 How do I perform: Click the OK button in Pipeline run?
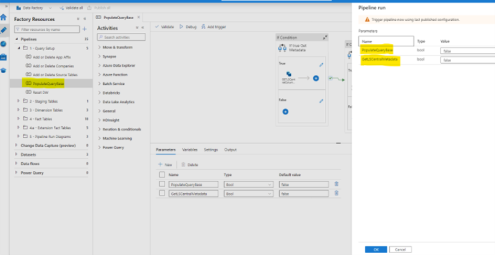click(376, 249)
